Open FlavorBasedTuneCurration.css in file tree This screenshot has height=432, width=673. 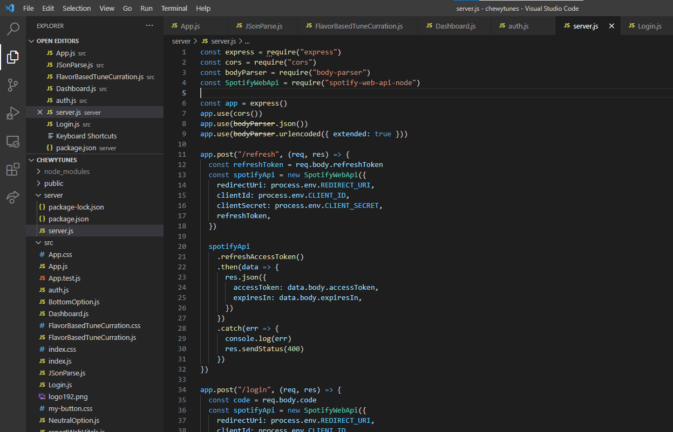94,326
